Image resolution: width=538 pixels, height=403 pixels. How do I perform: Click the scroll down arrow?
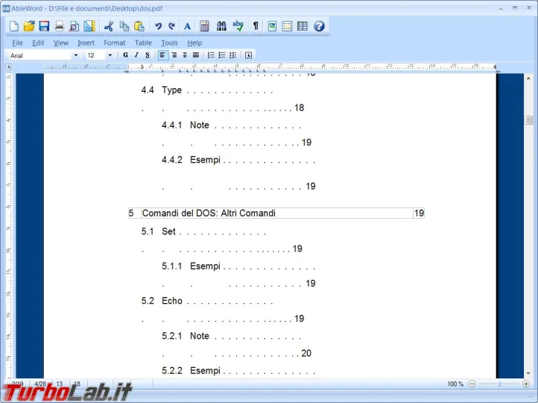tap(529, 373)
